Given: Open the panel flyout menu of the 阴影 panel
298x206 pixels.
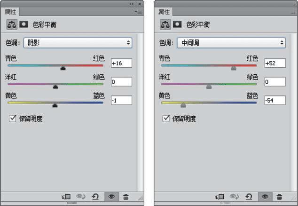Looking at the screenshot, I should (x=138, y=11).
